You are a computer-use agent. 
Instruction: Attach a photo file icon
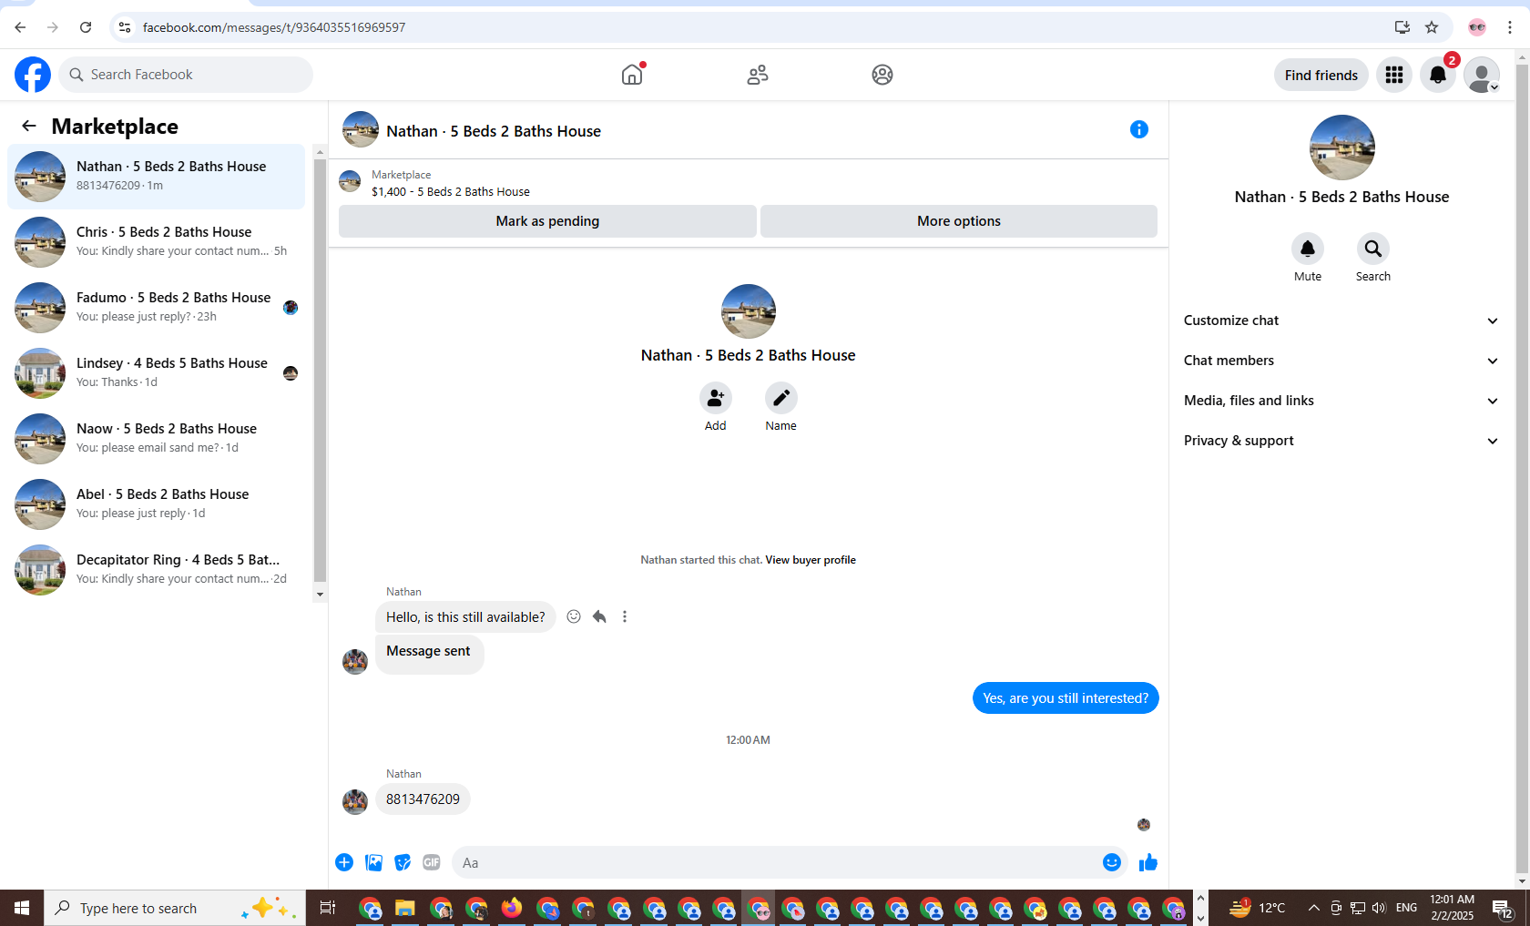(373, 862)
